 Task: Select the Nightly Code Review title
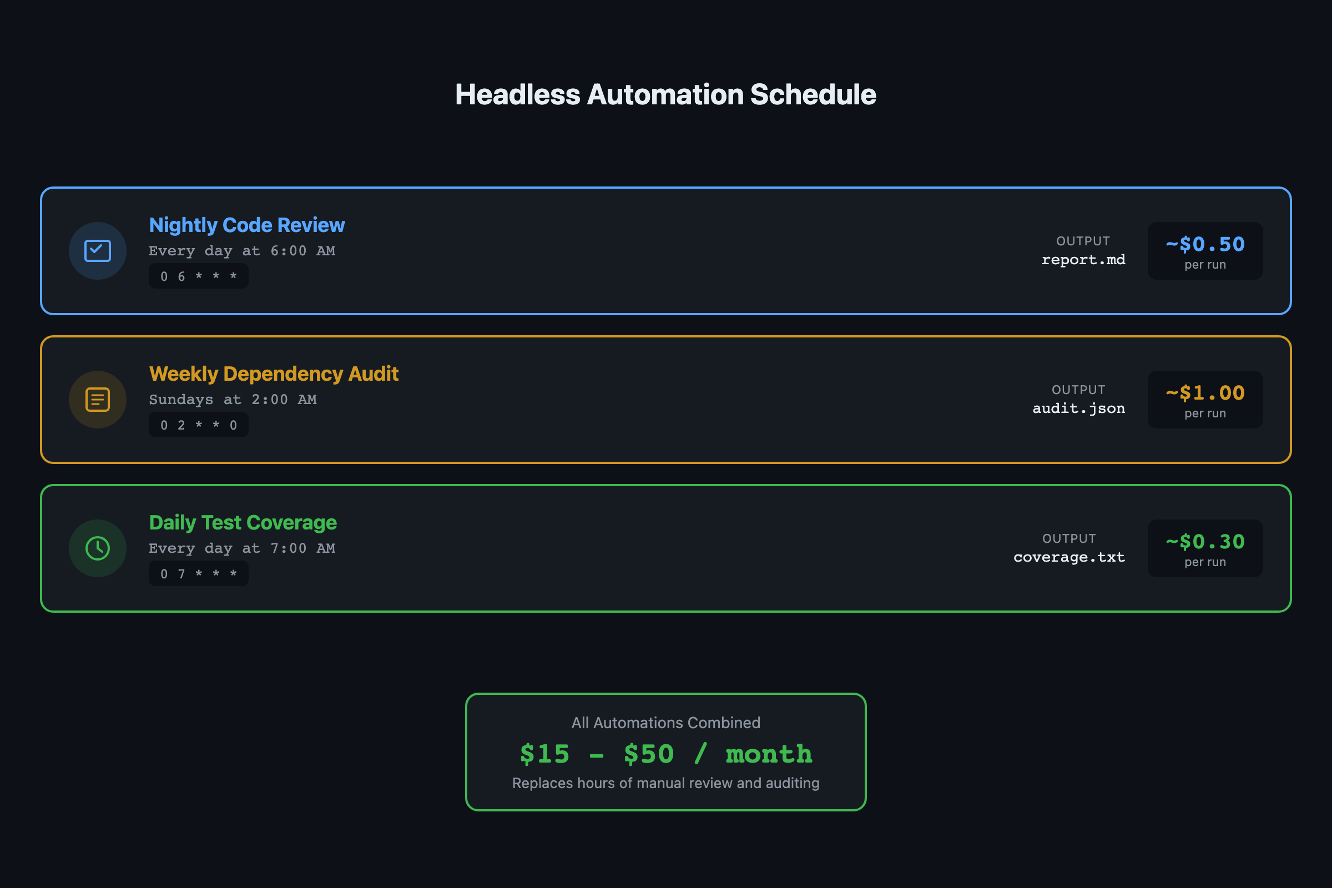(x=247, y=225)
